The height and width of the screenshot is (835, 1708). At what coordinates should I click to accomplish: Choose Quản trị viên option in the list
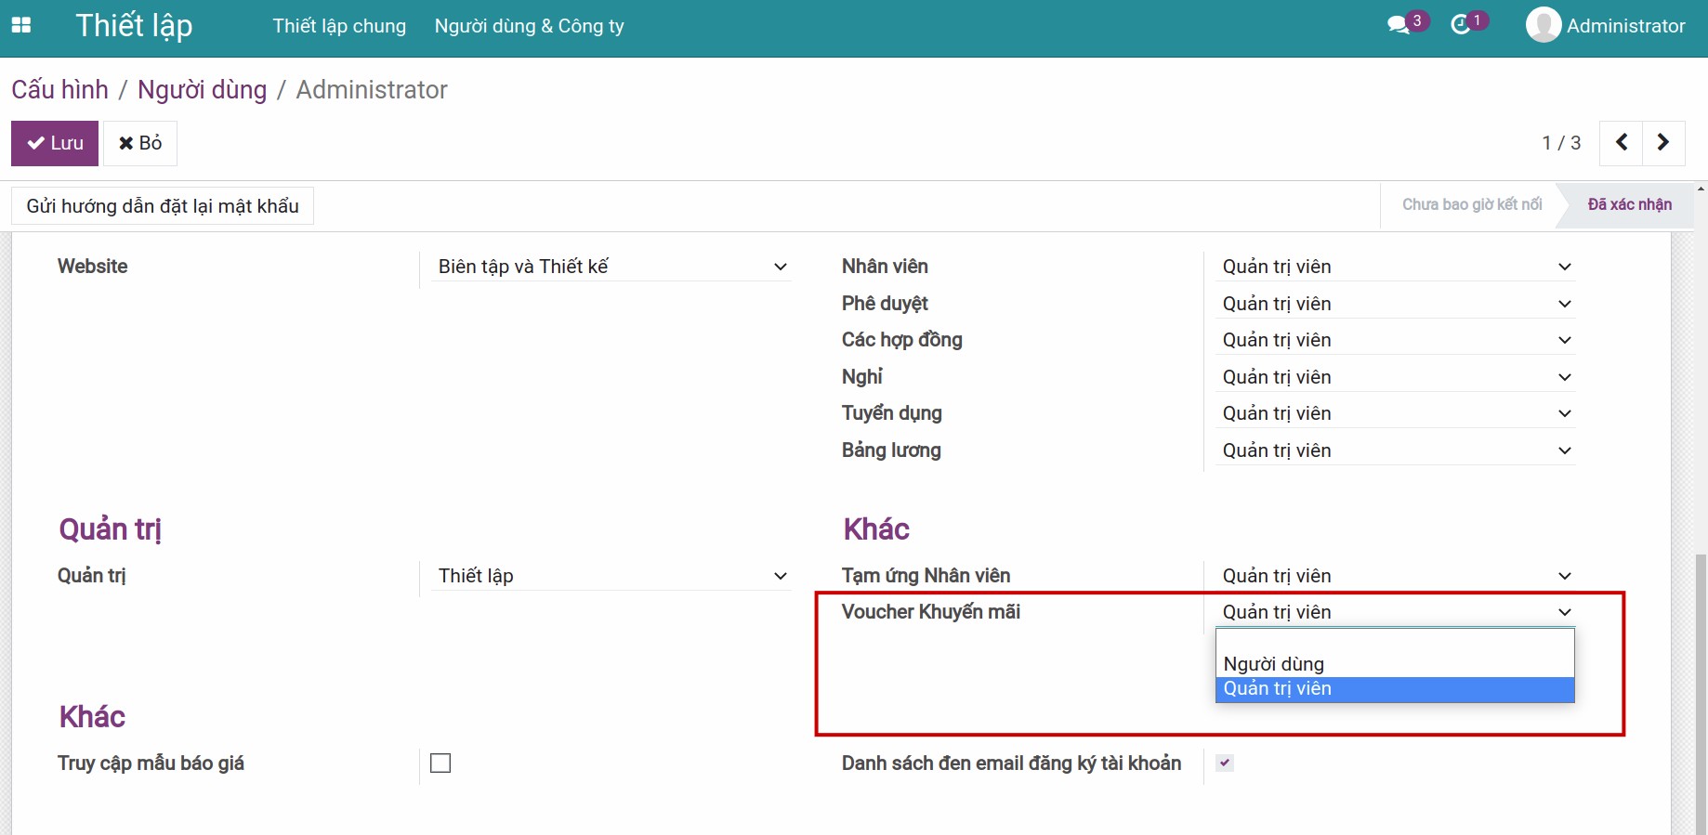pos(1395,689)
